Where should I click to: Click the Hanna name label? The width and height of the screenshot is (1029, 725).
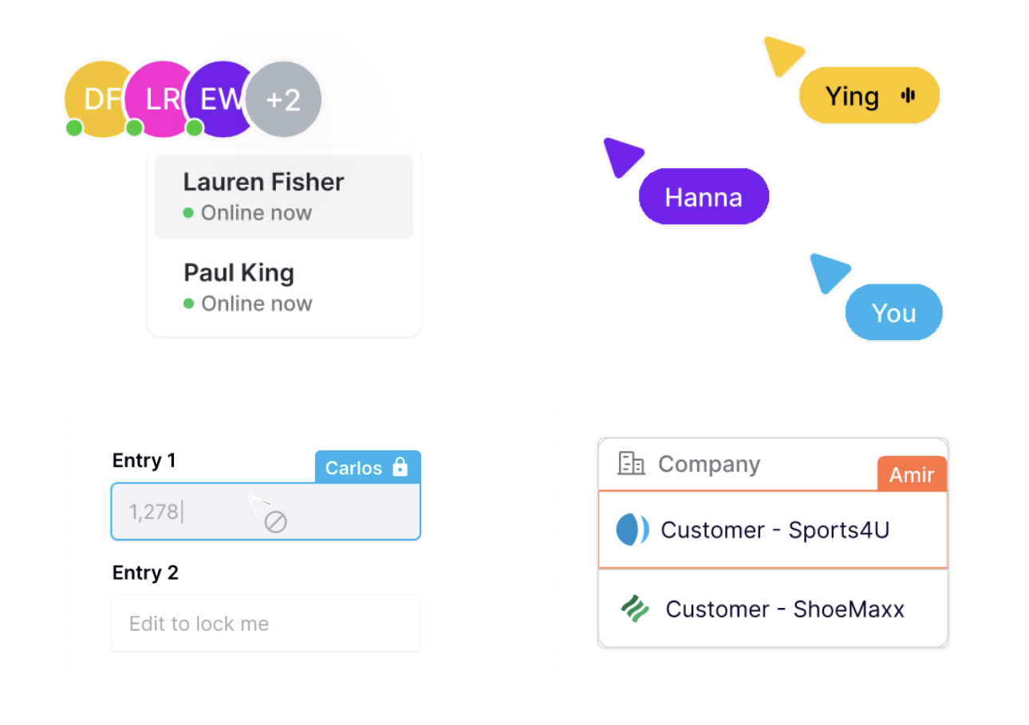pyautogui.click(x=704, y=197)
